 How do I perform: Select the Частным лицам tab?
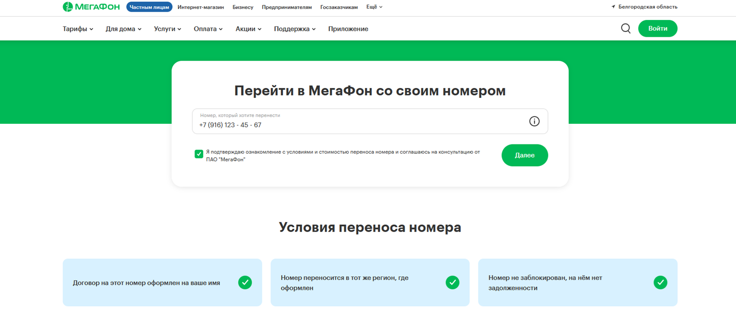pos(149,7)
